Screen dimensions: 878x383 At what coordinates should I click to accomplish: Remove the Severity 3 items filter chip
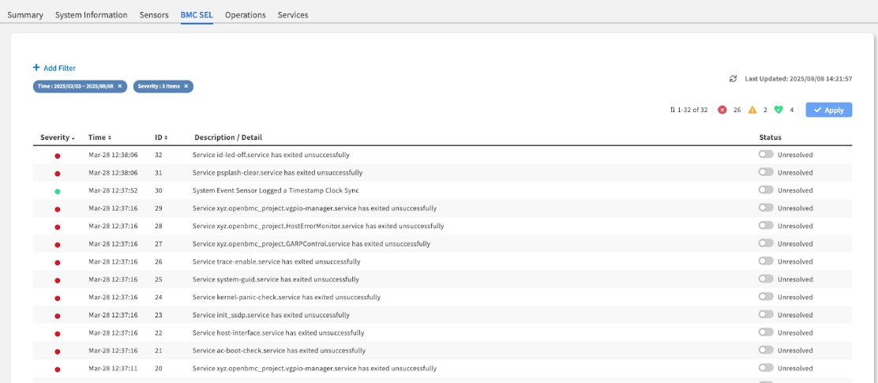click(x=186, y=86)
